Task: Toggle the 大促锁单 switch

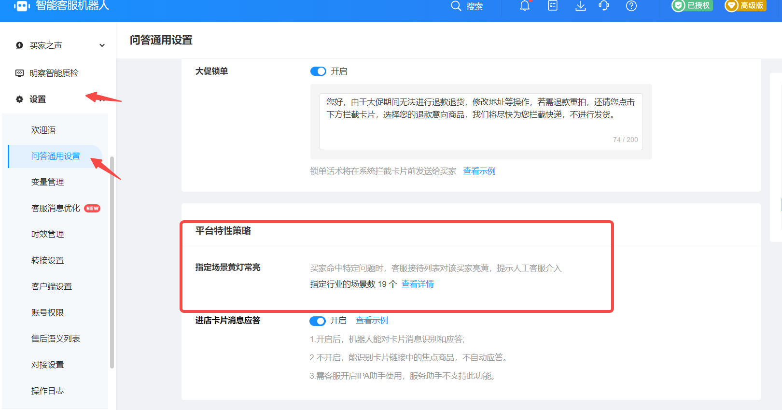Action: coord(318,71)
